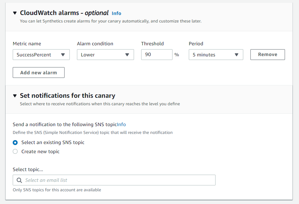Click the caret icon in the Period selector
299x204 pixels.
237,55
